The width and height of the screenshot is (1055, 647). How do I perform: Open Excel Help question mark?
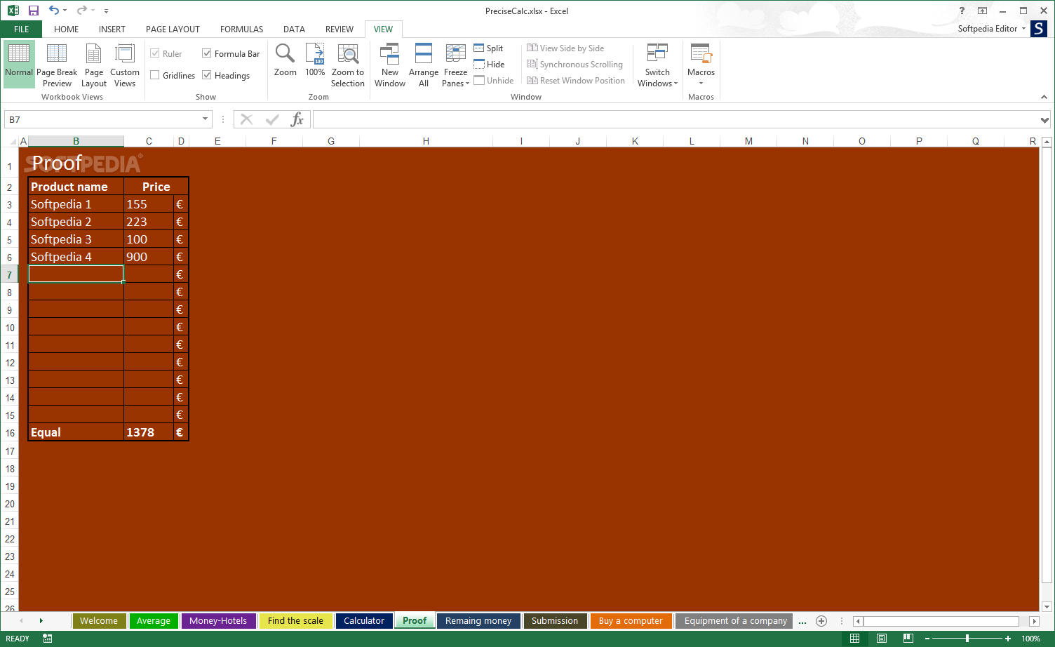pos(962,11)
